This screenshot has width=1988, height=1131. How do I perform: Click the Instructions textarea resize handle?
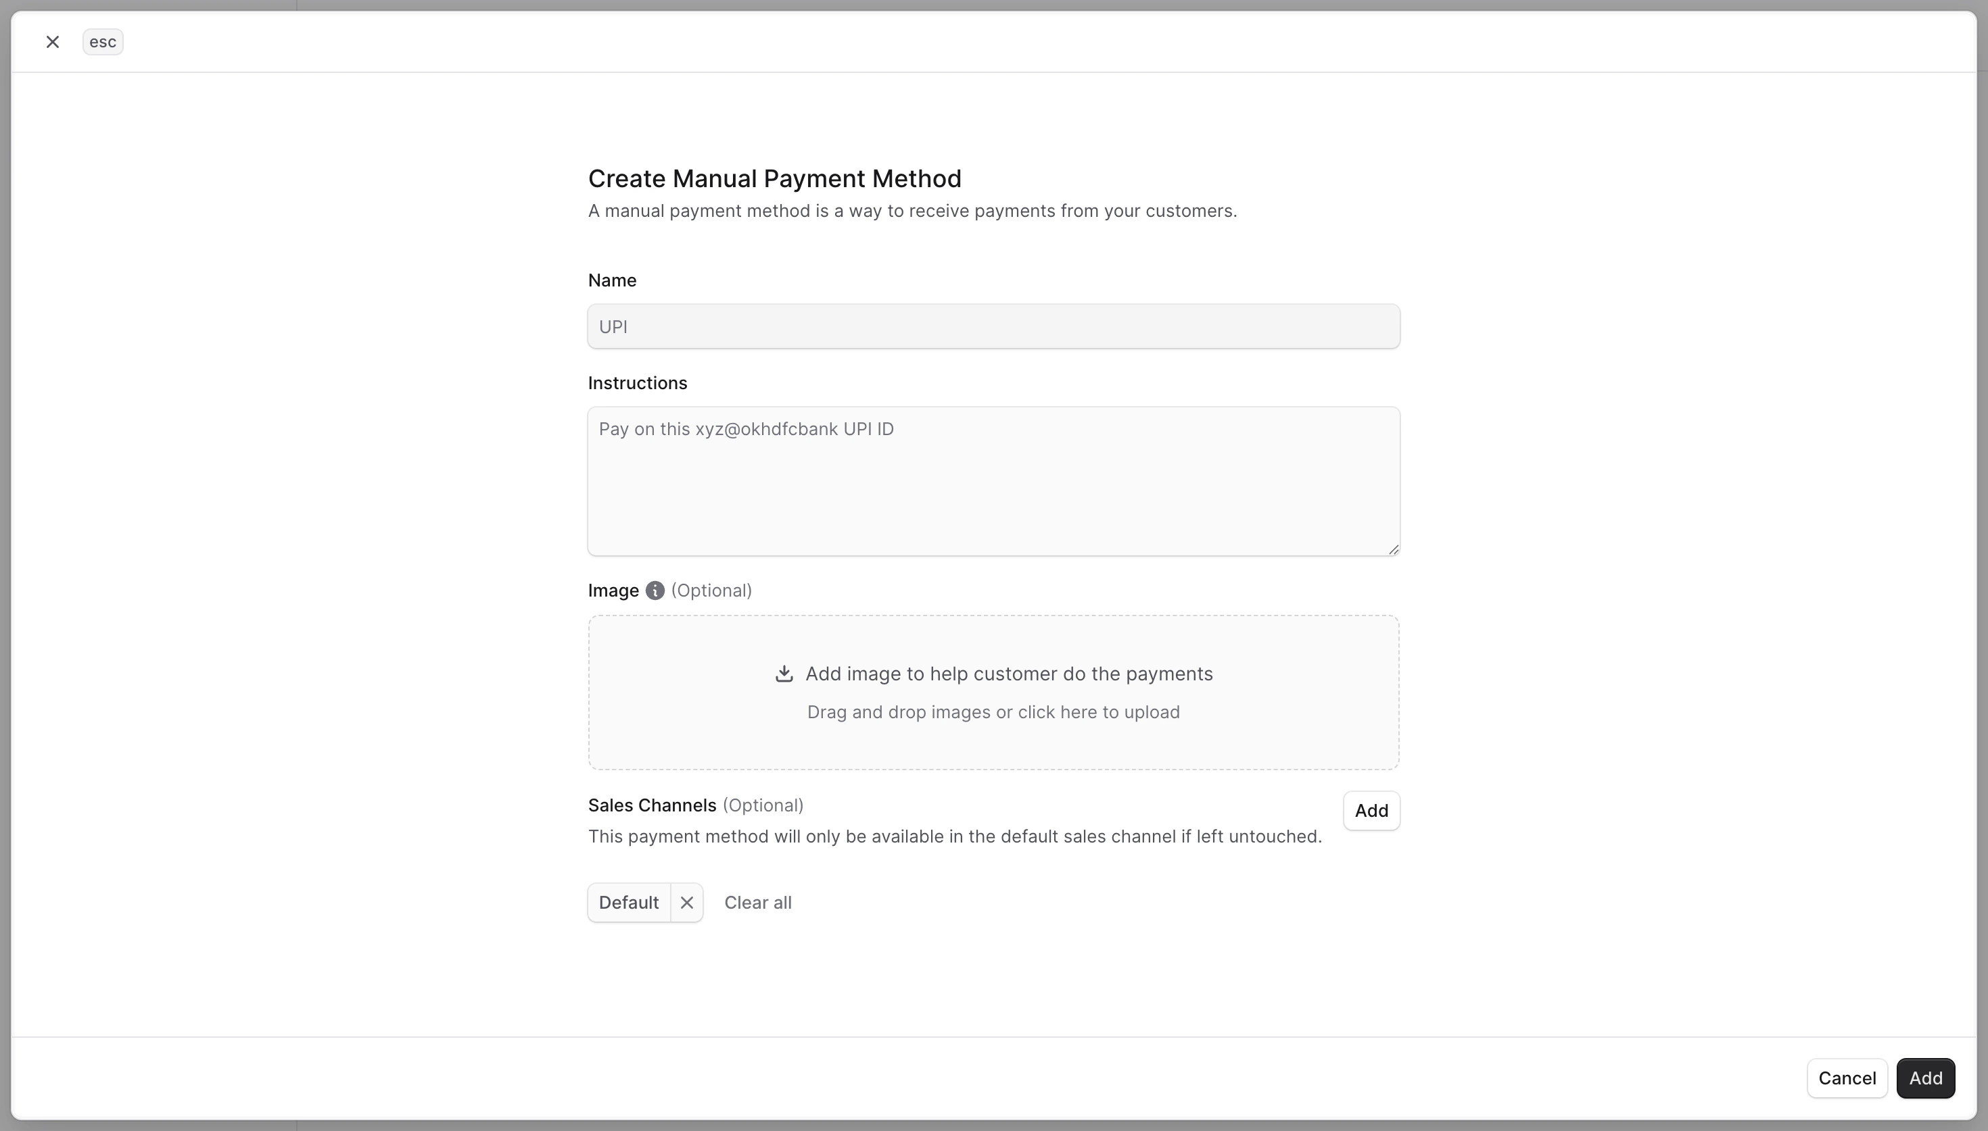click(1393, 549)
